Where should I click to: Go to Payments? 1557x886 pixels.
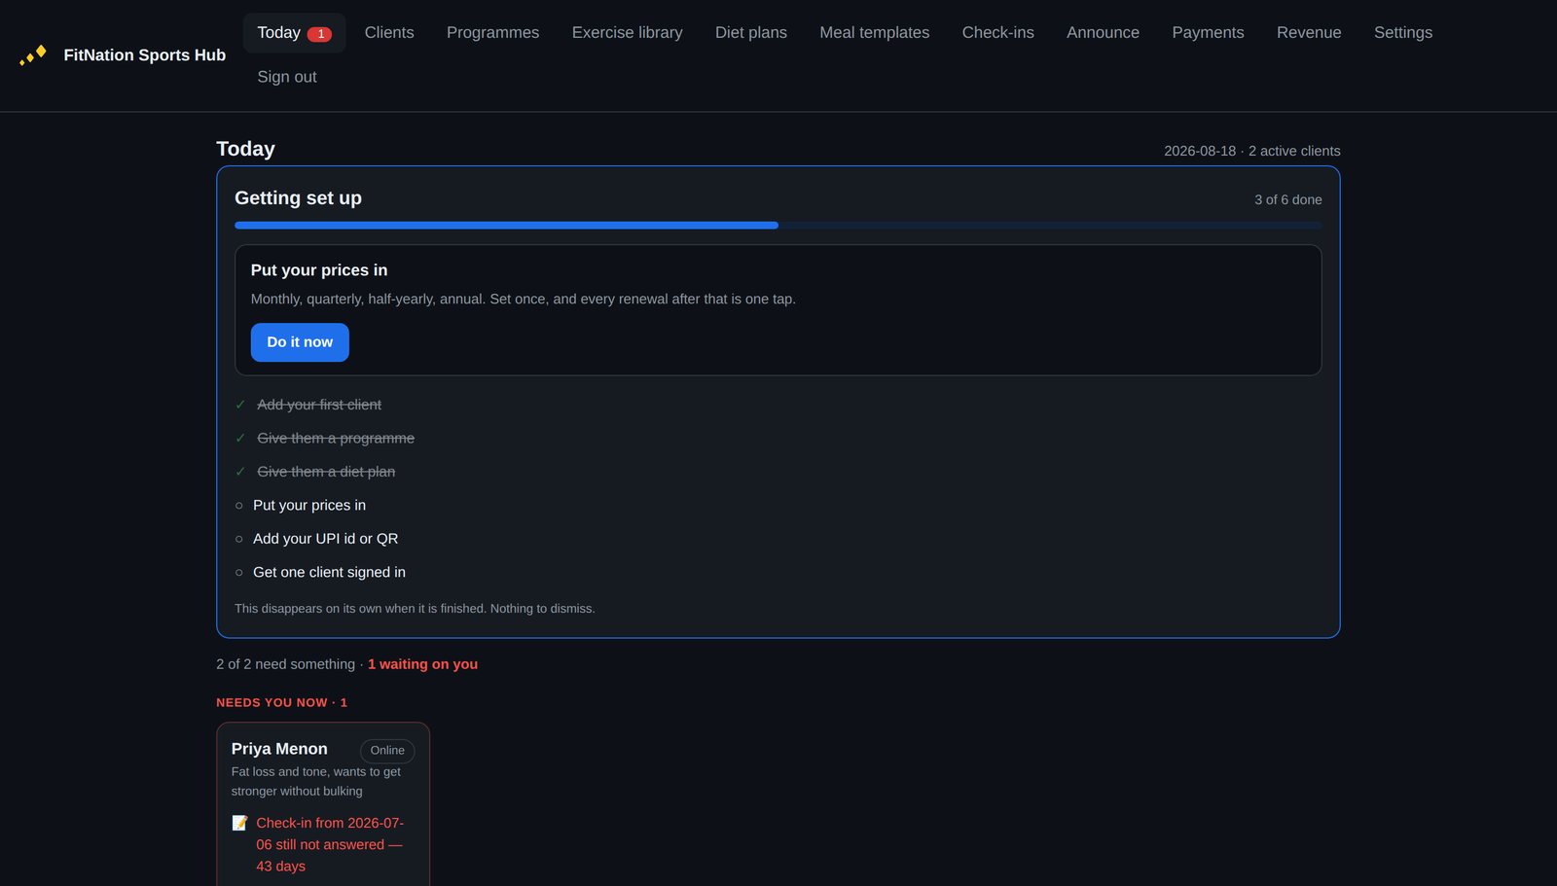pos(1208,33)
